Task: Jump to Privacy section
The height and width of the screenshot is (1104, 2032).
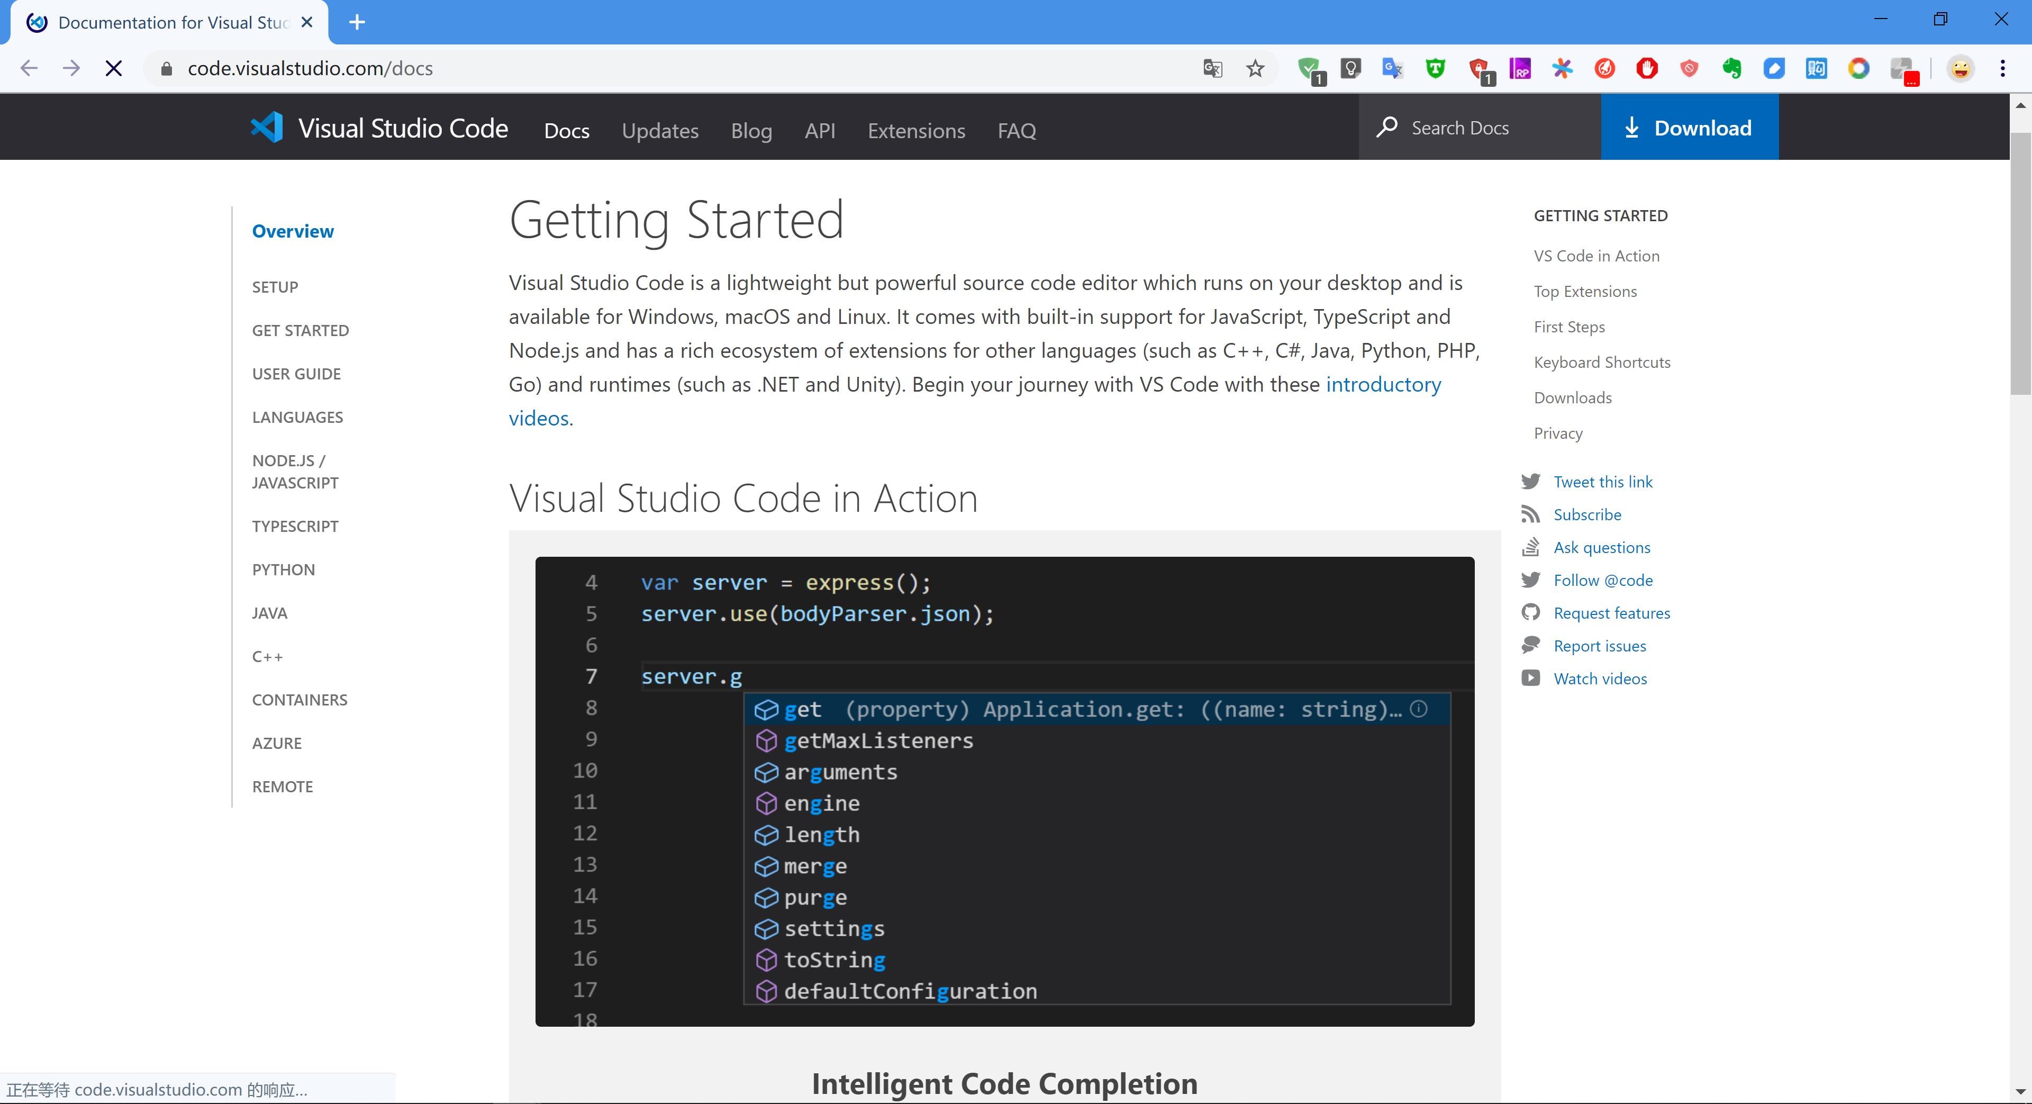Action: click(1558, 433)
